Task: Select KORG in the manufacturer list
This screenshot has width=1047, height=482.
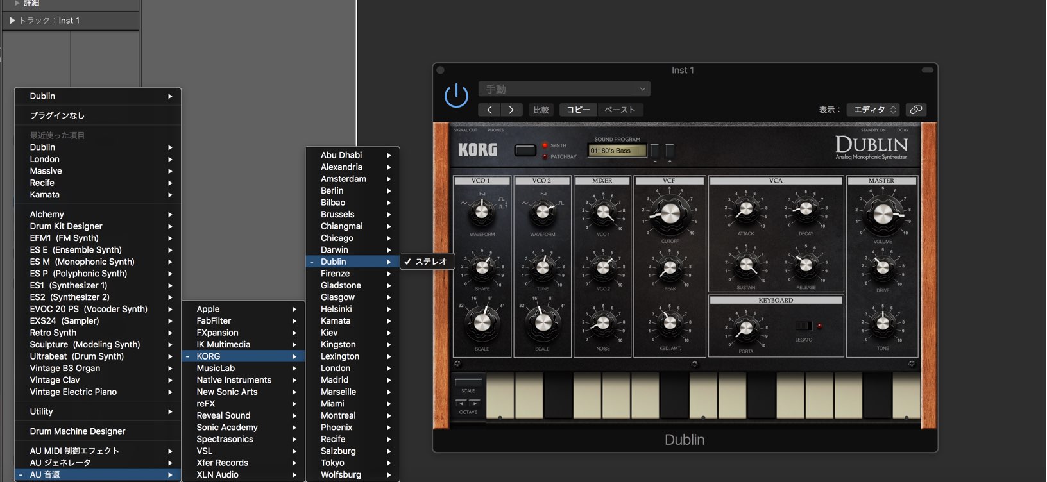Action: coord(243,356)
